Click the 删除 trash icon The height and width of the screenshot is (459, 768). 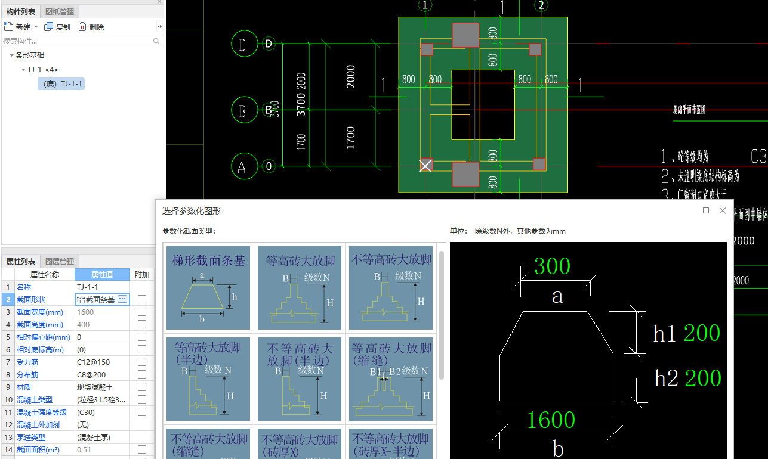click(82, 27)
